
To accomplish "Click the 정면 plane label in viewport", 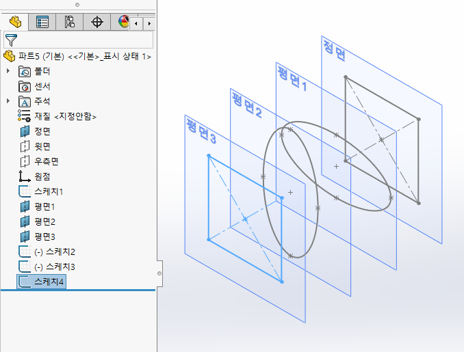I will pos(334,51).
